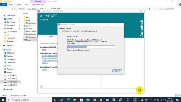Open the Readme link

point(45,63)
